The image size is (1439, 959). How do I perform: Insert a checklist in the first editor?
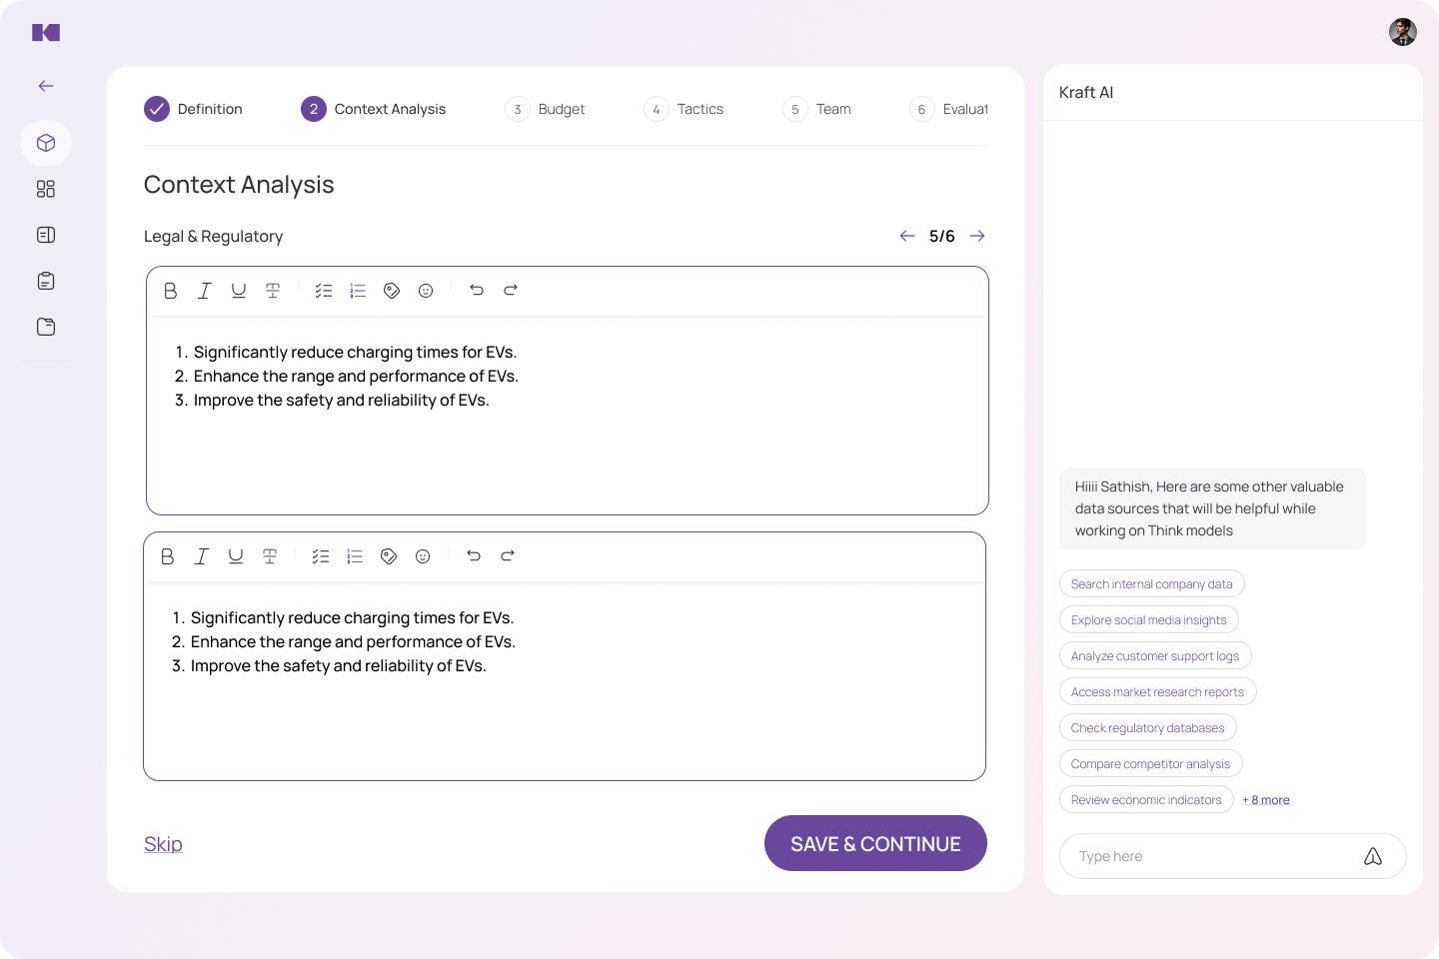coord(324,291)
